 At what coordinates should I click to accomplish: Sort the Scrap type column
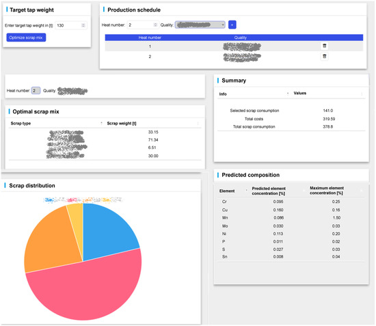tap(101, 123)
